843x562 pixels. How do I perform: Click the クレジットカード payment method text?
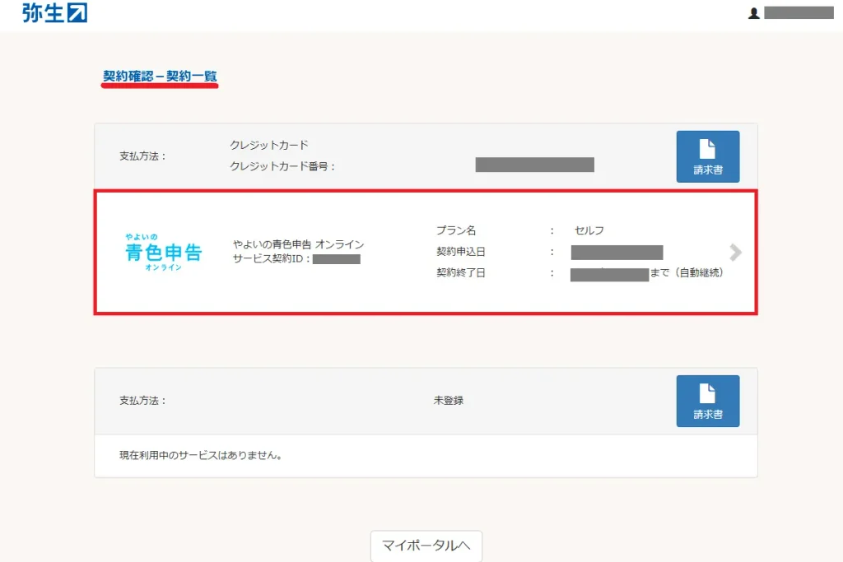[269, 145]
